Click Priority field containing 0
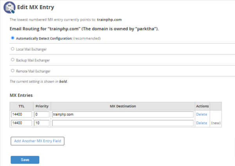 pos(42,114)
